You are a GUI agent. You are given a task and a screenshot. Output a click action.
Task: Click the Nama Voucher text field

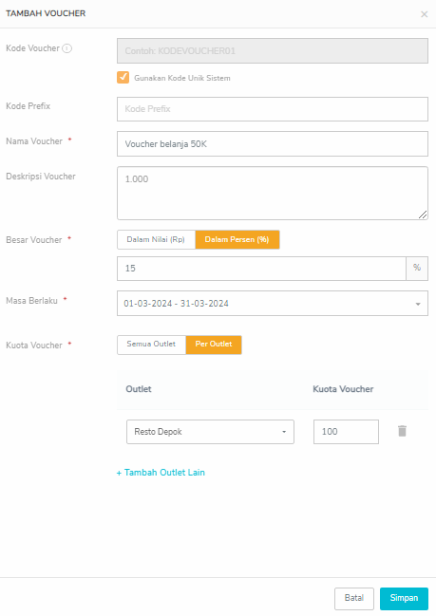click(x=273, y=144)
